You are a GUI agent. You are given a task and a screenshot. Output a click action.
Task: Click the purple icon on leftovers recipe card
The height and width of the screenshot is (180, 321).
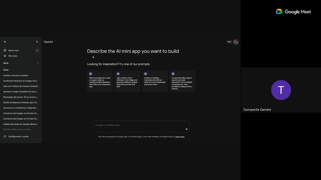point(118,74)
